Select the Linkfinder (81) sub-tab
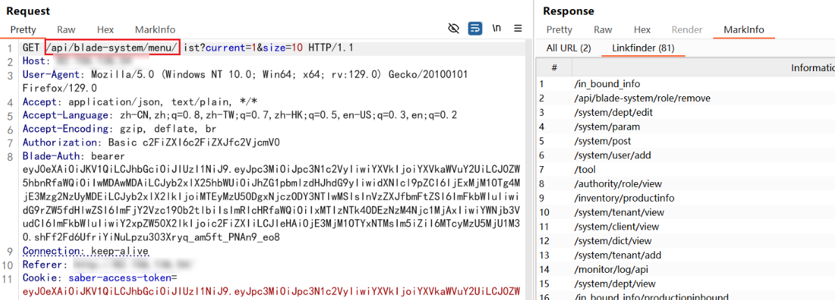The width and height of the screenshot is (835, 300). (x=642, y=48)
